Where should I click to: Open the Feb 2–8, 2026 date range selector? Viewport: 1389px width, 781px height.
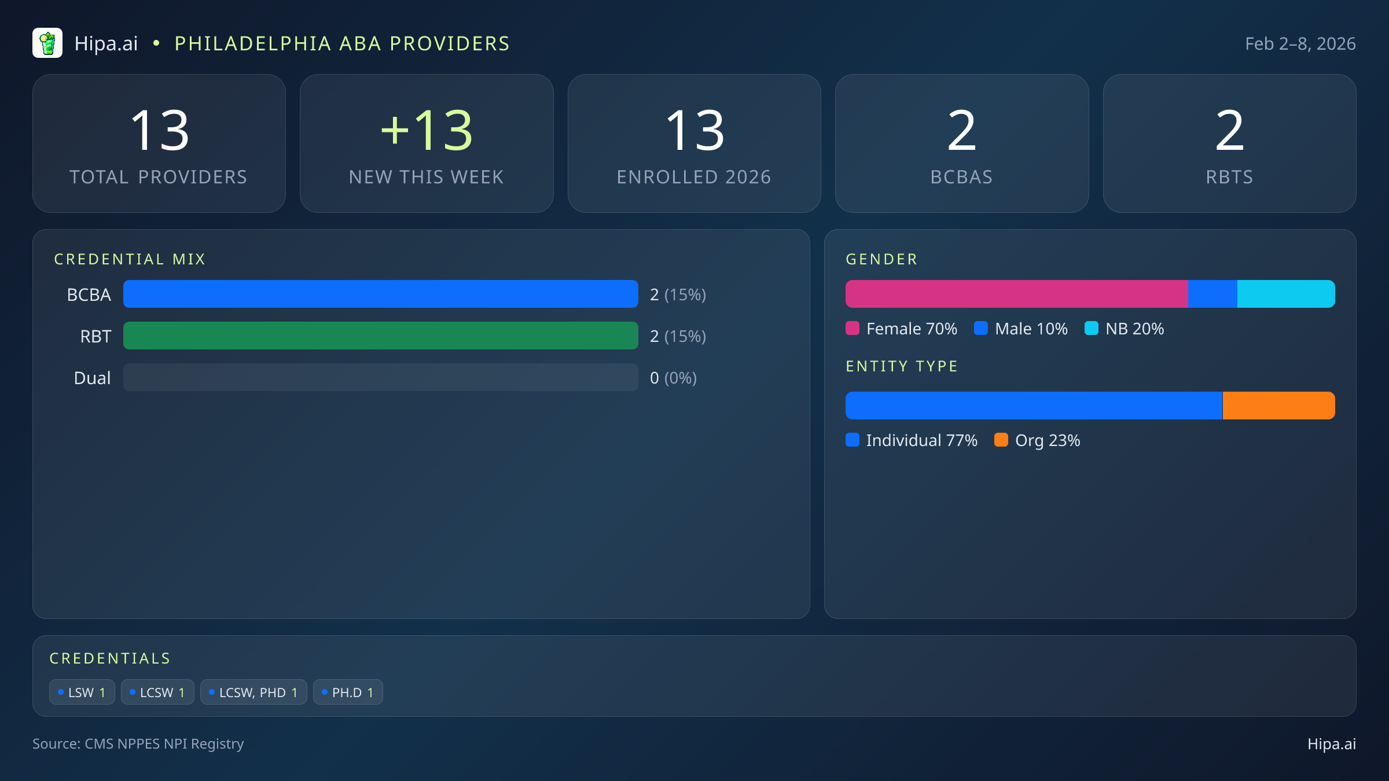1300,43
